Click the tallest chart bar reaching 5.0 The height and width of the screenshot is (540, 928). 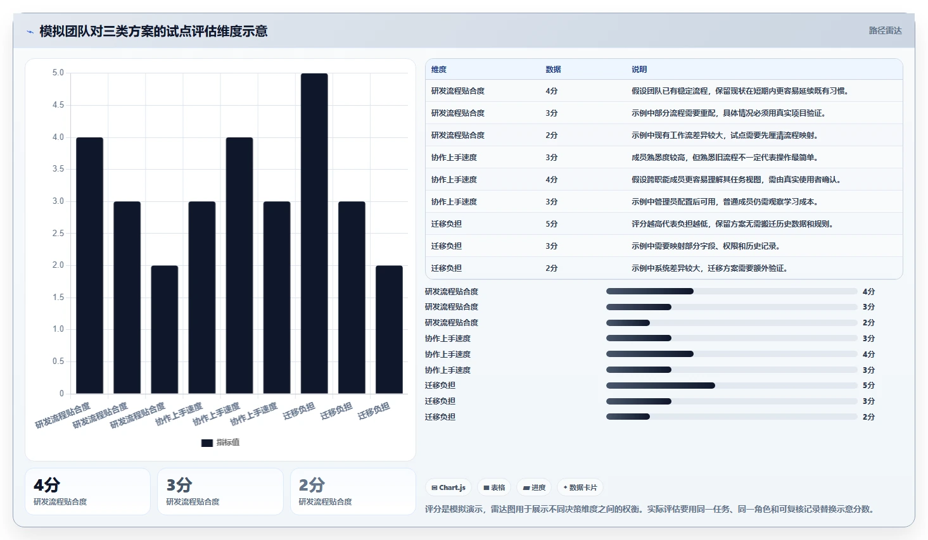[314, 234]
